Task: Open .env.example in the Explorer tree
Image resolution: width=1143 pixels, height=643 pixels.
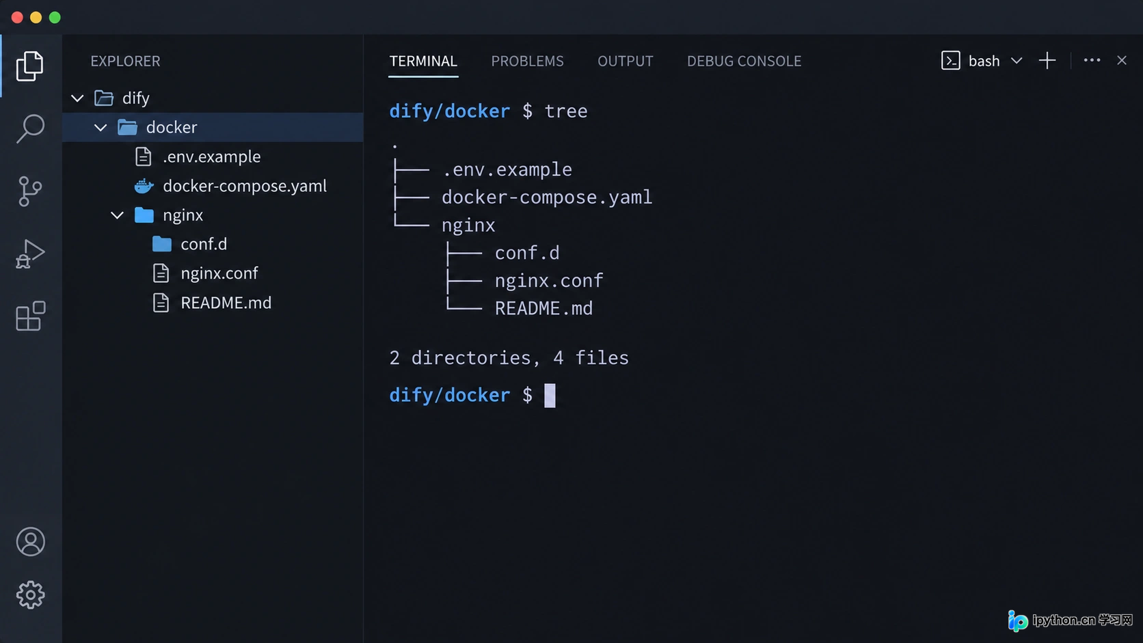Action: tap(212, 156)
